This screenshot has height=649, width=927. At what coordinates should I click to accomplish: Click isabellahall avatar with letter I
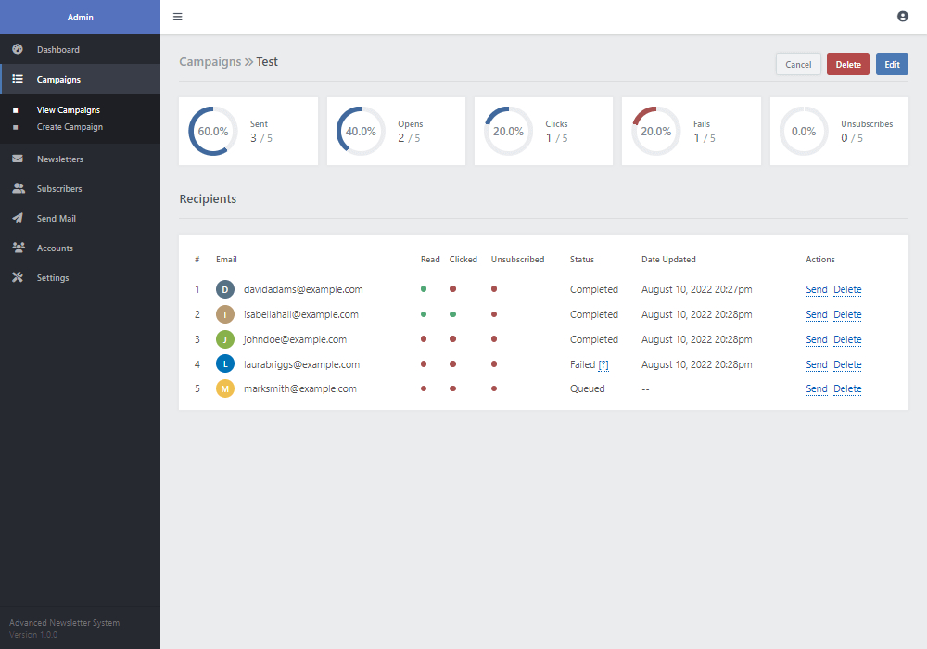(x=225, y=314)
